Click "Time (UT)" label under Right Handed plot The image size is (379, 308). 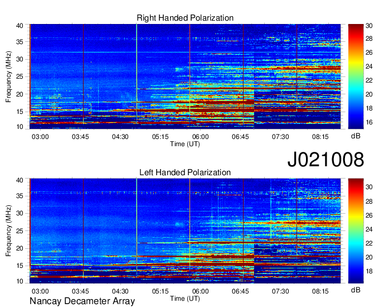185,144
